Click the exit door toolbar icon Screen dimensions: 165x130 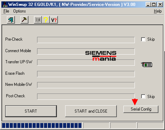[11, 20]
